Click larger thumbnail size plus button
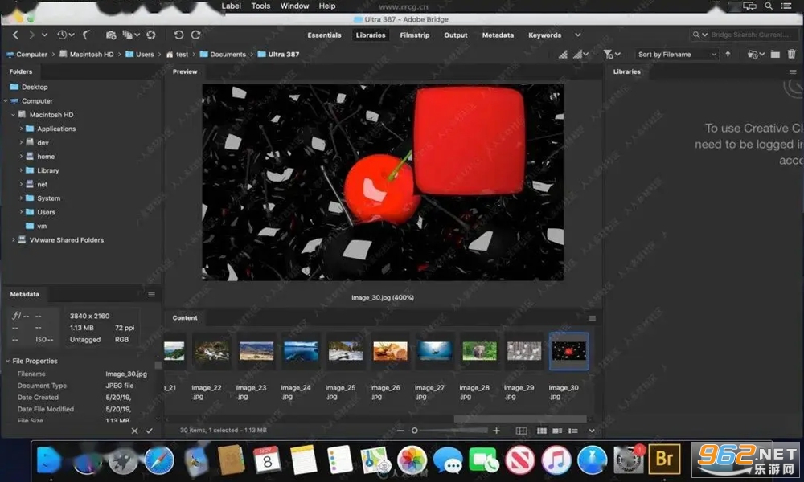Viewport: 804px width, 482px height. pos(496,431)
